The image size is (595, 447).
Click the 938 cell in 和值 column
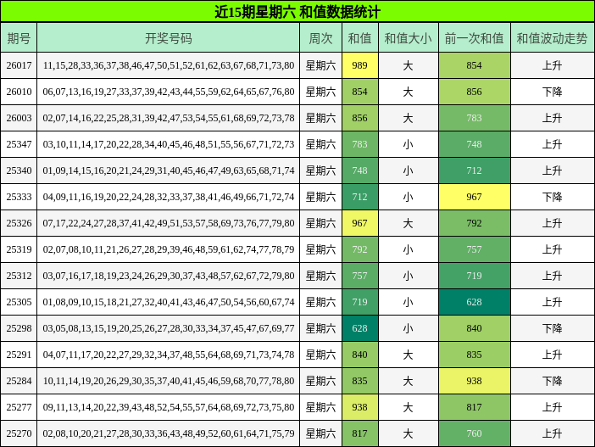click(359, 407)
